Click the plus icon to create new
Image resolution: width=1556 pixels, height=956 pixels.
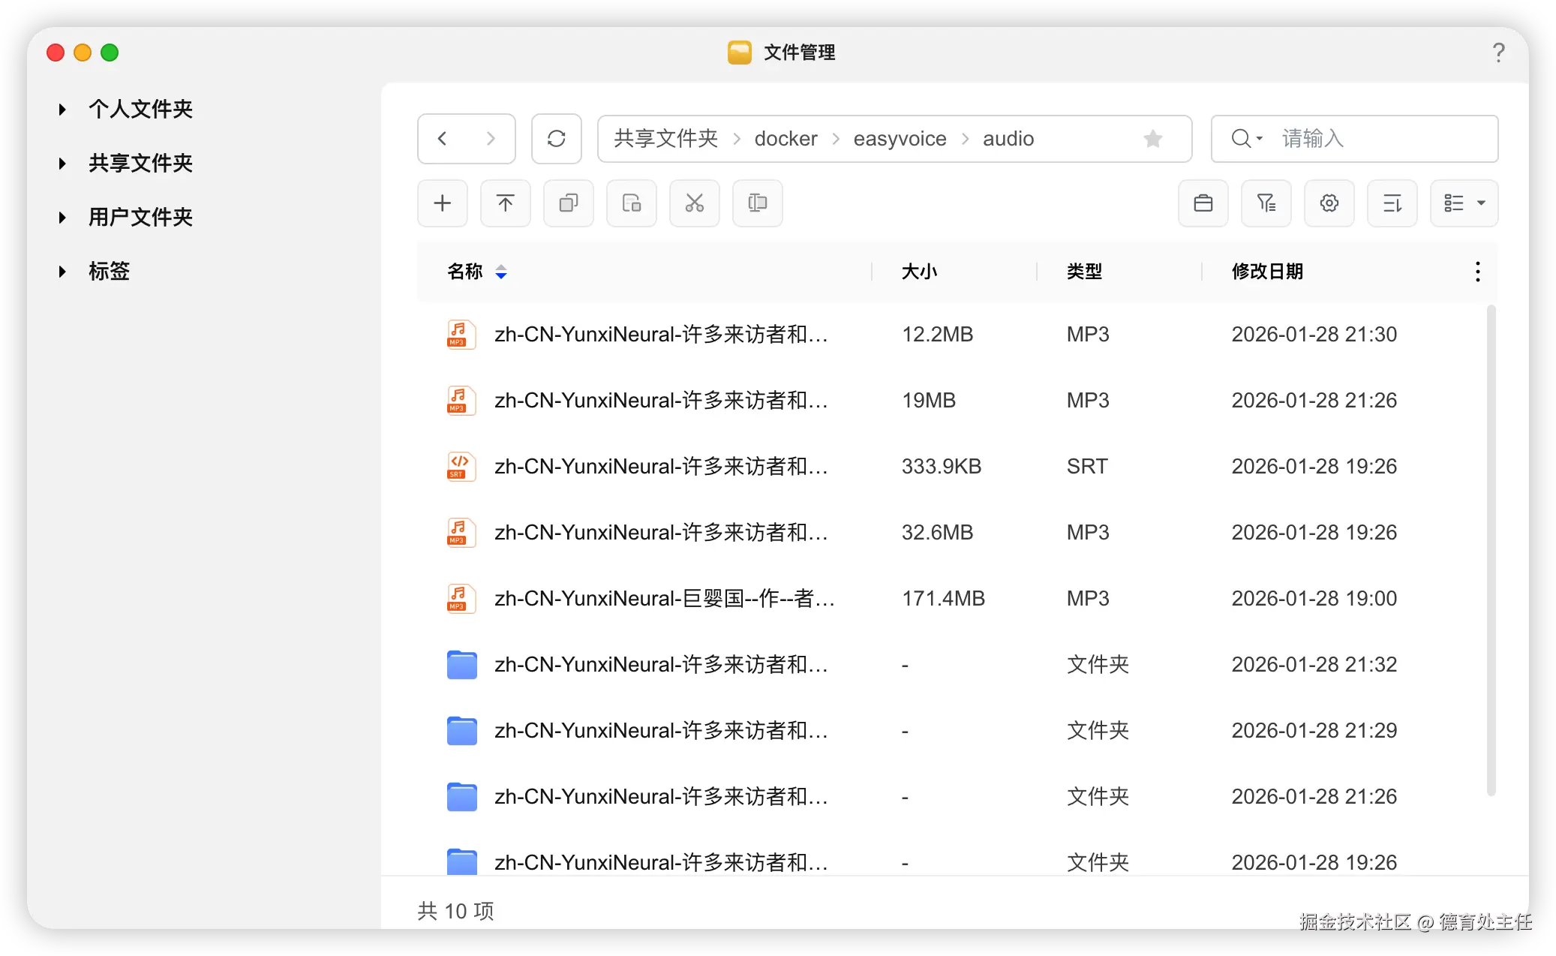[443, 203]
